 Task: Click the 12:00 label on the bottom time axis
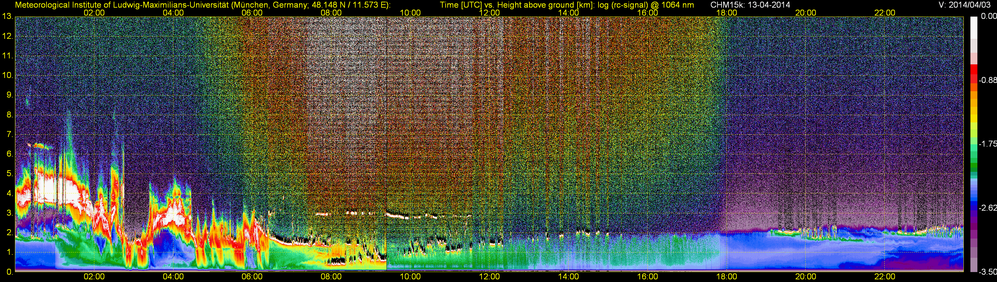[489, 277]
